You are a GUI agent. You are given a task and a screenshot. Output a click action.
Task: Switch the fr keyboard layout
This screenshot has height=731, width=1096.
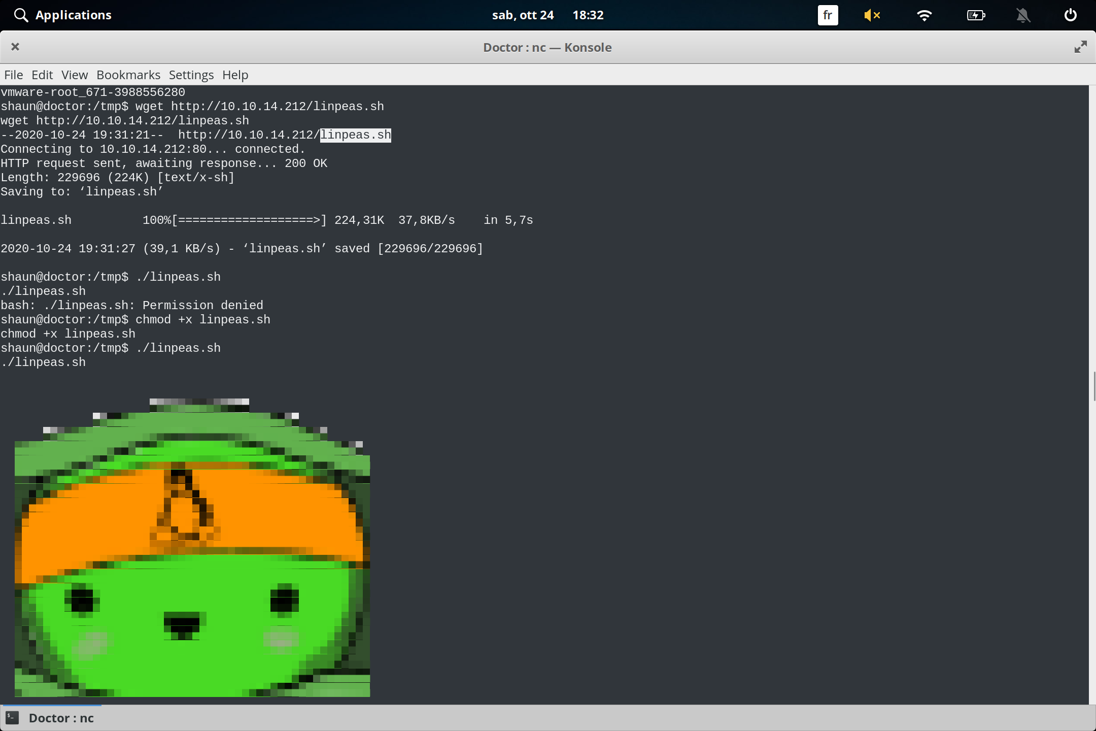[828, 15]
